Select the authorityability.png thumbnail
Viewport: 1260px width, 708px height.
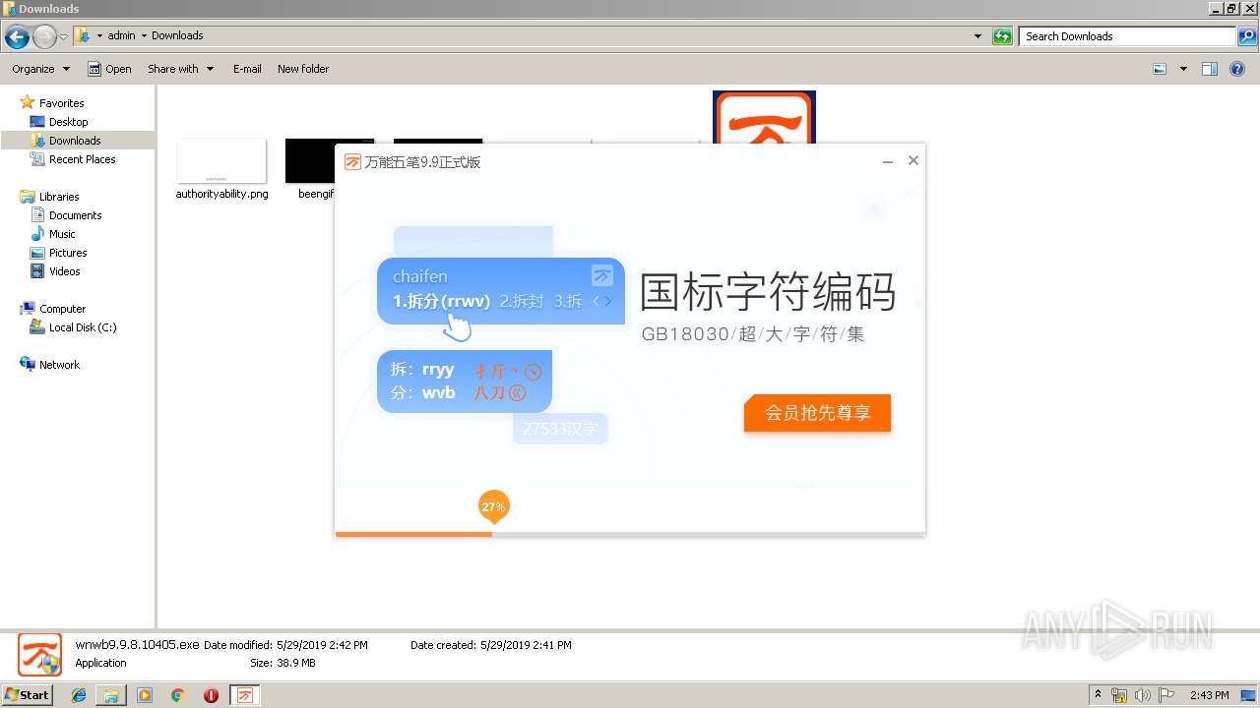point(221,160)
